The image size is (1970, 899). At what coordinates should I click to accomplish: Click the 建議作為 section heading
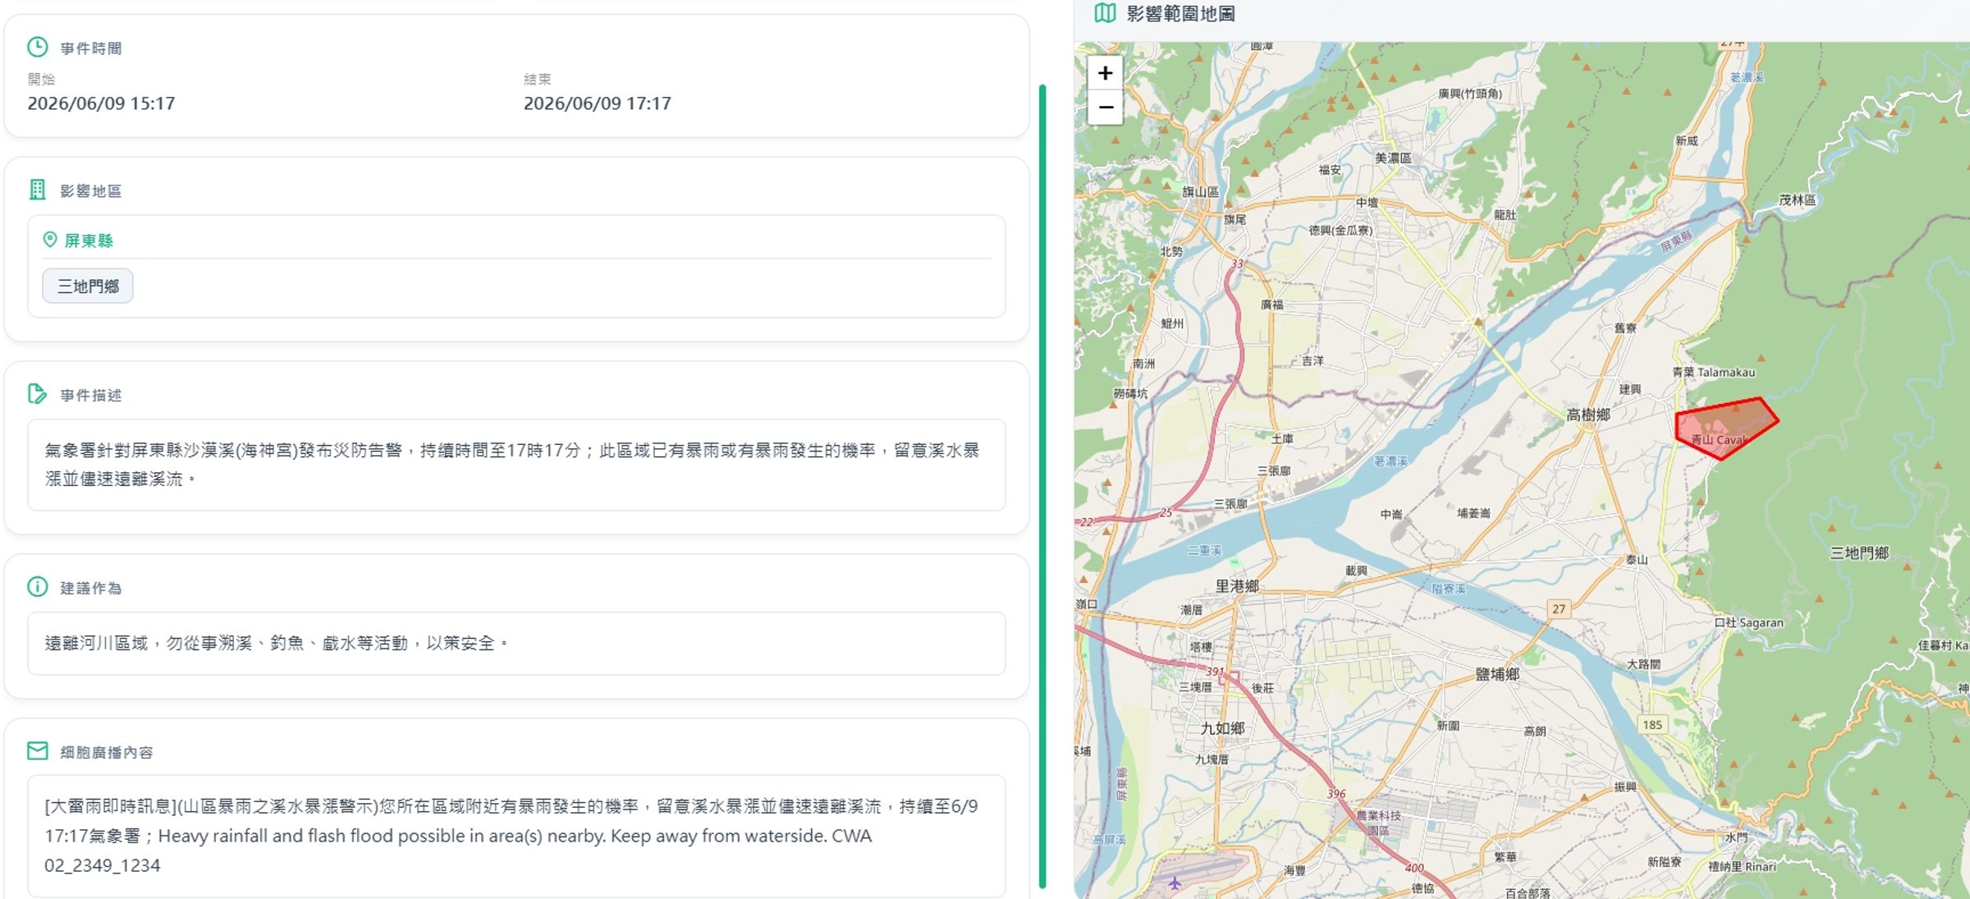(91, 589)
